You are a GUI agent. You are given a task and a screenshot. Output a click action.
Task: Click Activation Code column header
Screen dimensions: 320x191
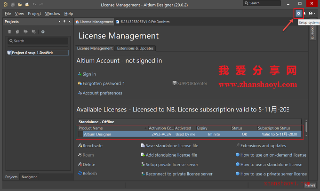pos(161,128)
